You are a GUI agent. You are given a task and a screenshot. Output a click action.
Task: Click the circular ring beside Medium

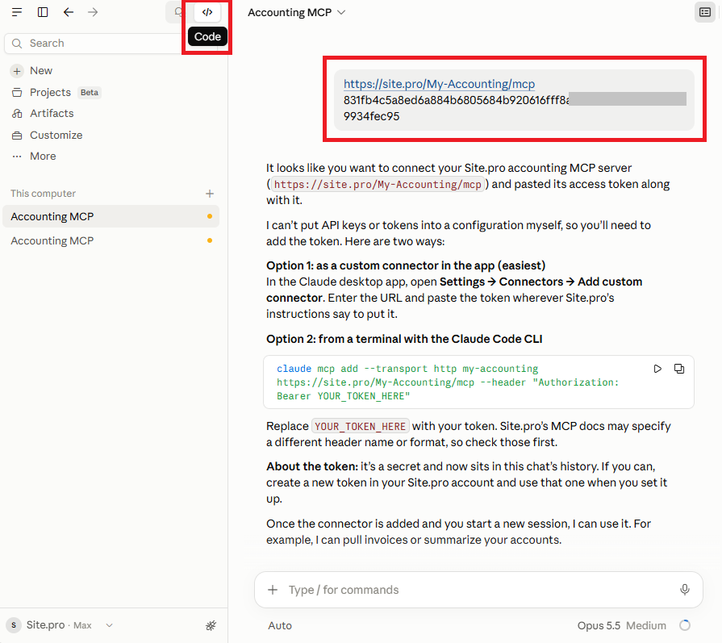685,625
